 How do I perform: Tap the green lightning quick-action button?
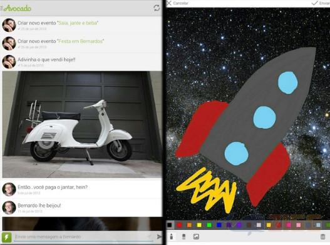pyautogui.click(x=7, y=237)
